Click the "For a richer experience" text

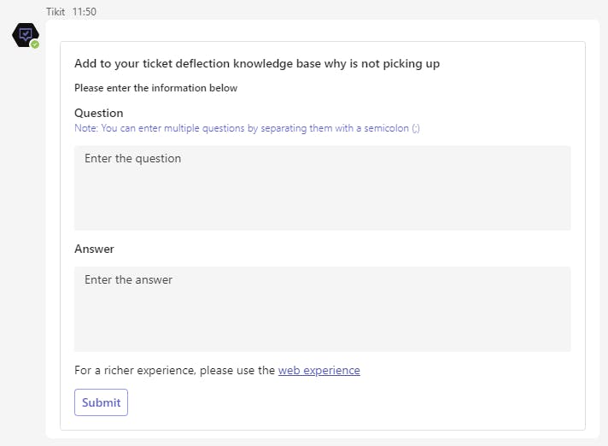click(x=175, y=370)
